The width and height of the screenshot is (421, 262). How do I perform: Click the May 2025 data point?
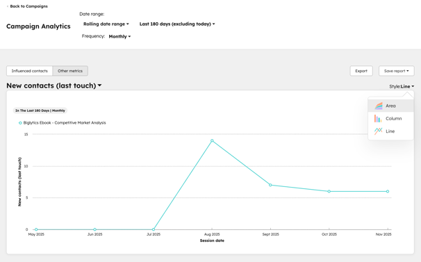36,229
